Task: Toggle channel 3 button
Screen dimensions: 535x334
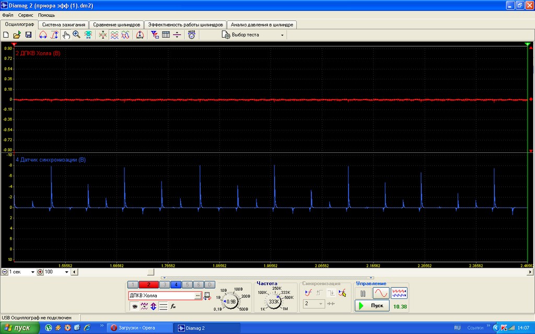Action: tap(165, 284)
